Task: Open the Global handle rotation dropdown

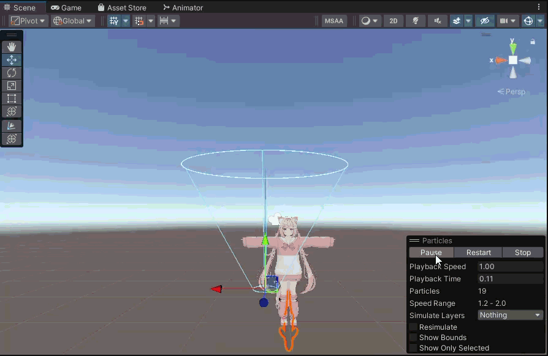Action: point(72,21)
